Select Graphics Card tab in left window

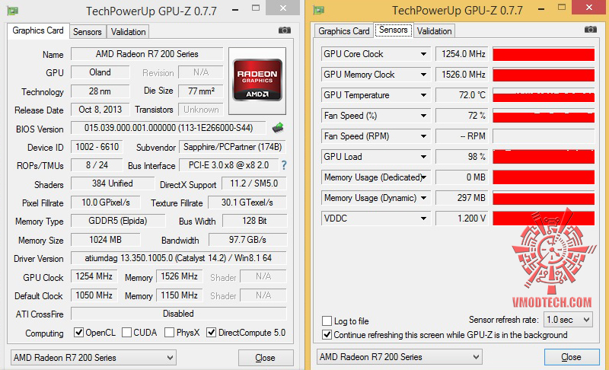[x=38, y=30]
